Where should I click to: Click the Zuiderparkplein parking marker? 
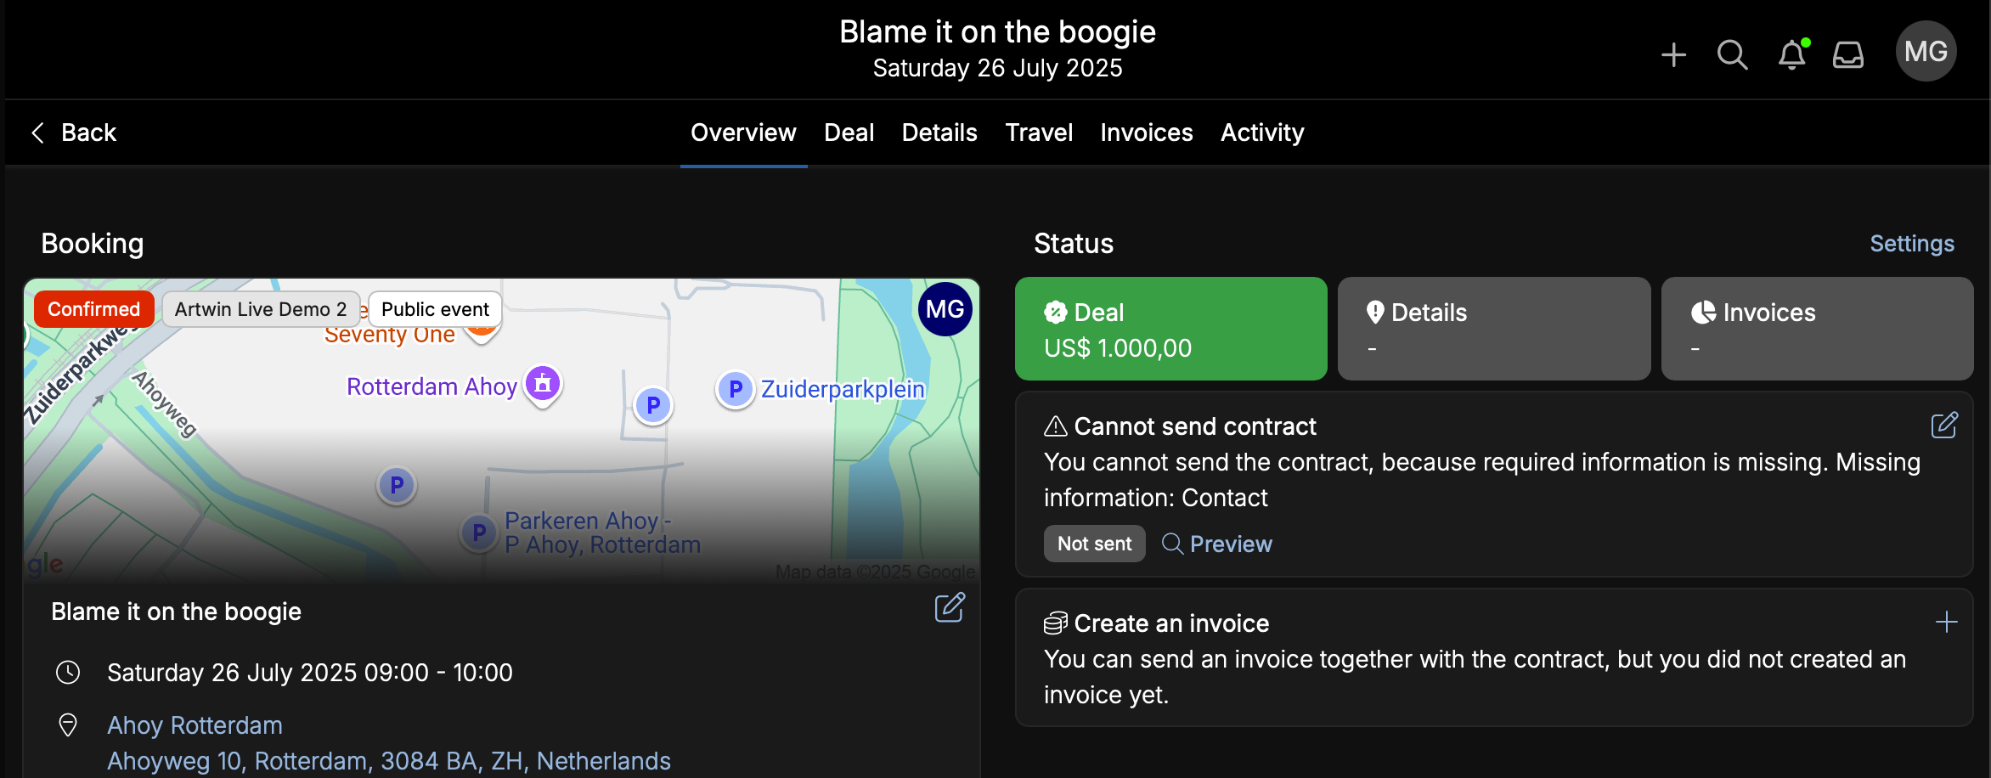pos(736,390)
